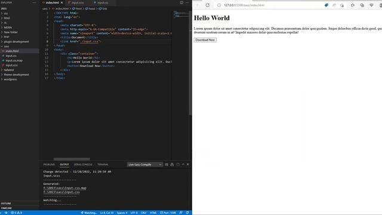382x215 pixels.
Task: Click the browser address bar URL
Action: click(244, 5)
